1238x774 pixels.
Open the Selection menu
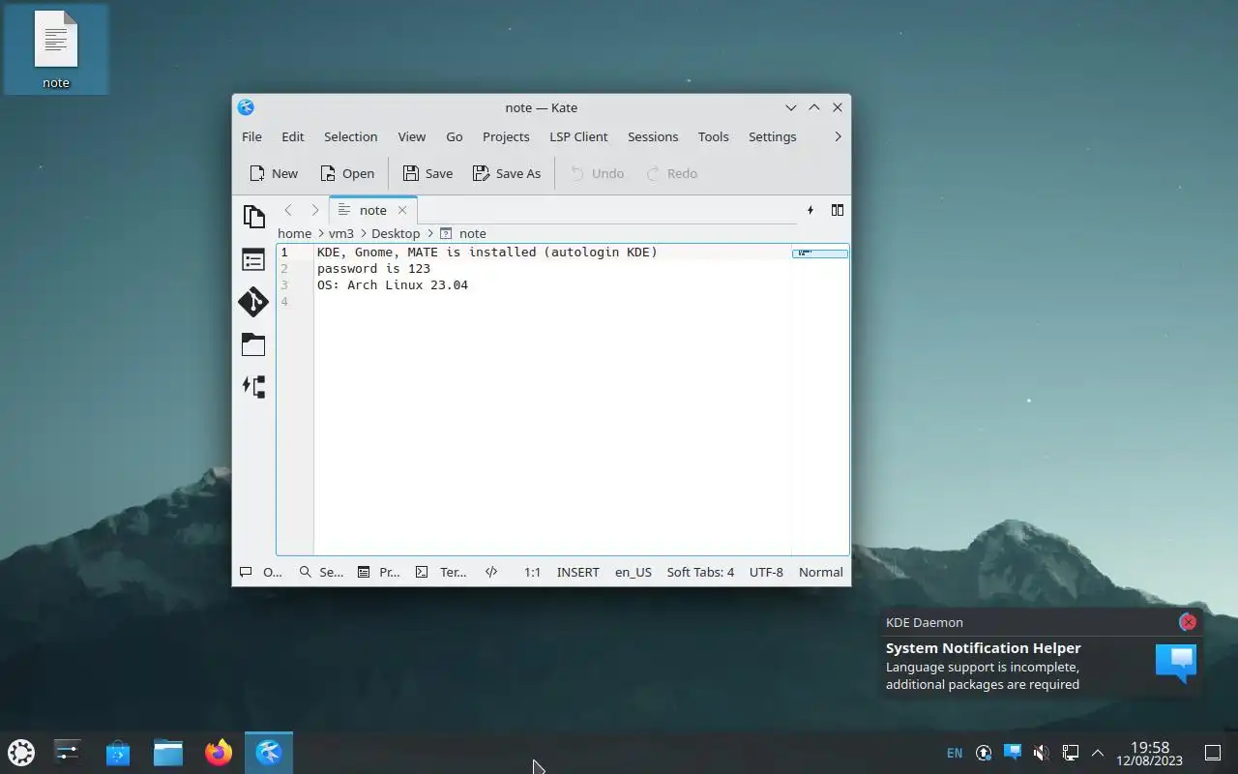(x=350, y=136)
